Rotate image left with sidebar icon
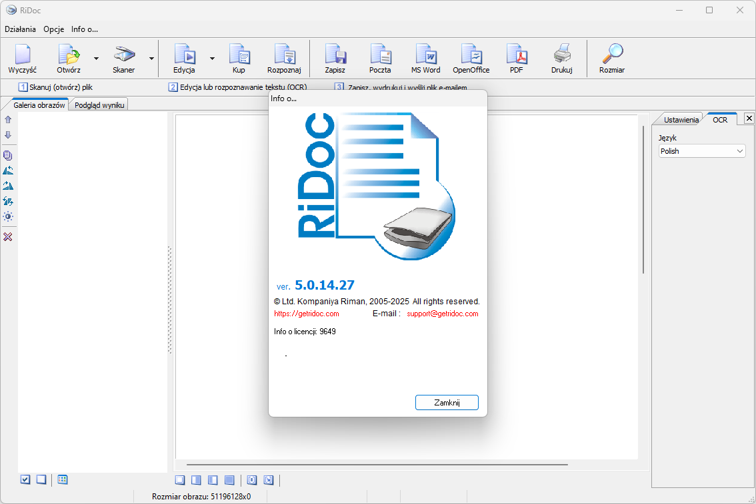 pos(8,170)
